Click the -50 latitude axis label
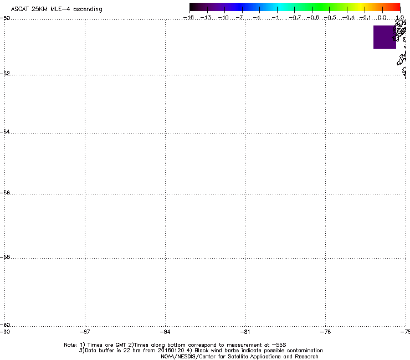Screen dimensions: 410x360 (5, 18)
